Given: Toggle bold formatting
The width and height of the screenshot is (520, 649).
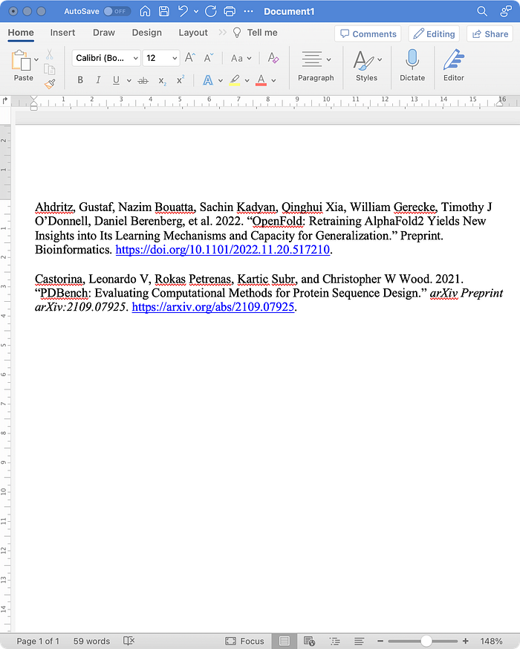Looking at the screenshot, I should pos(80,80).
